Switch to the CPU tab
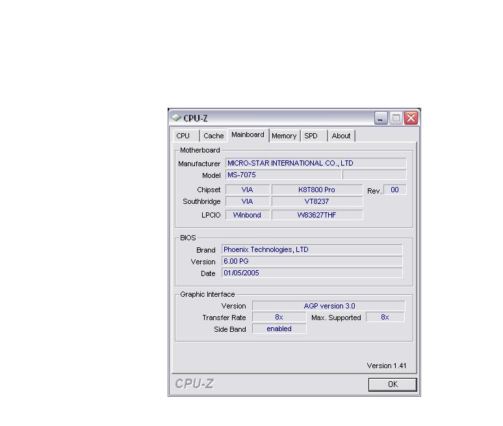503x426 pixels. pos(185,136)
